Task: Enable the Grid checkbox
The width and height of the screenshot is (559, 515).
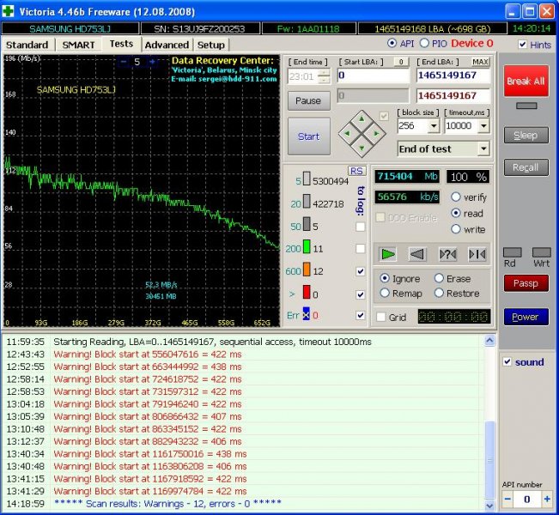Action: (x=381, y=317)
